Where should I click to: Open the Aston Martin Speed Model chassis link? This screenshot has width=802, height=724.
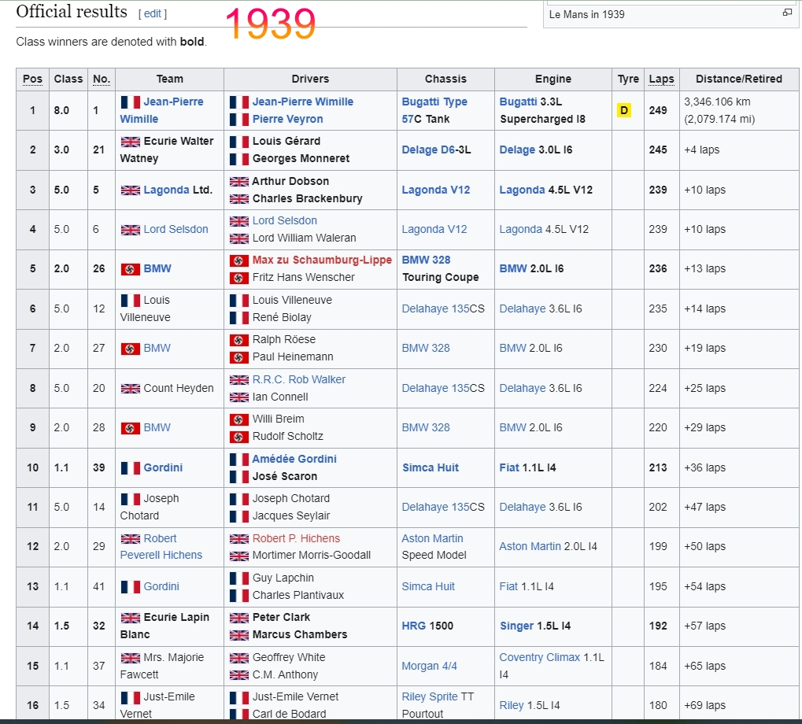[432, 538]
